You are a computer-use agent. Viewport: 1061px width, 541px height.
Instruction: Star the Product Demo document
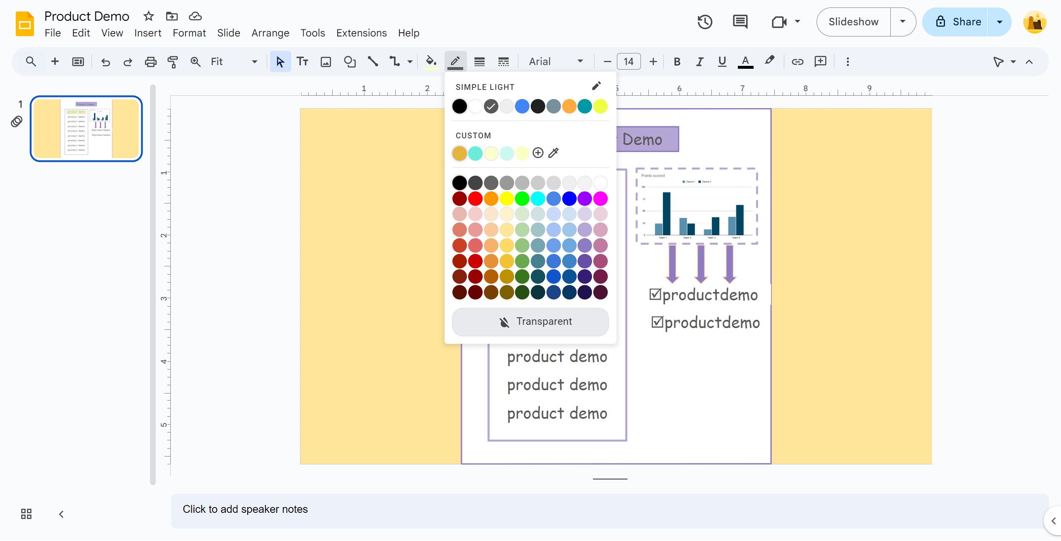(x=149, y=16)
